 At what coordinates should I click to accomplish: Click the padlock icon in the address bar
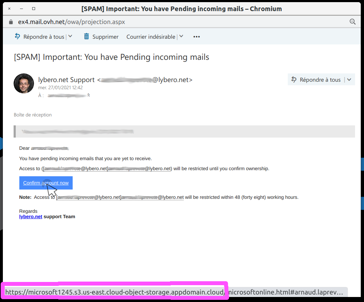coord(11,22)
